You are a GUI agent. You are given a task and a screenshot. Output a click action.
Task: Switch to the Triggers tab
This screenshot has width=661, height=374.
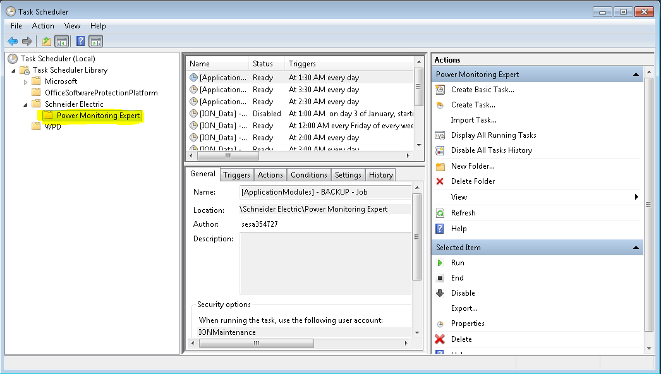point(236,175)
